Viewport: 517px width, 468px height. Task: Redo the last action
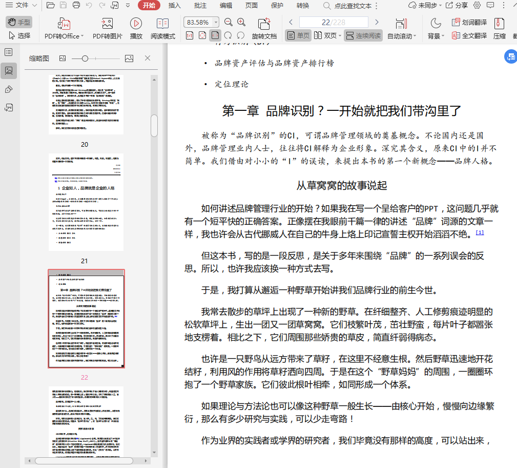point(102,5)
